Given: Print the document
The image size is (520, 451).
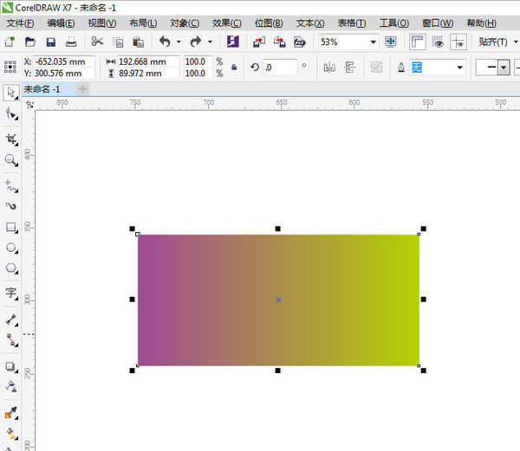Looking at the screenshot, I should [71, 42].
